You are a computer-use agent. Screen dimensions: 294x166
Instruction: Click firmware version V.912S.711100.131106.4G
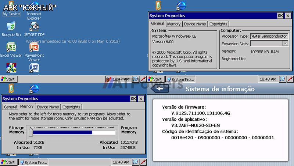201,113
